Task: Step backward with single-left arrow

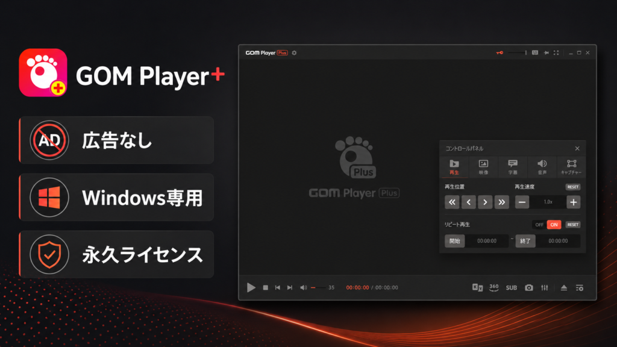Action: coord(469,202)
